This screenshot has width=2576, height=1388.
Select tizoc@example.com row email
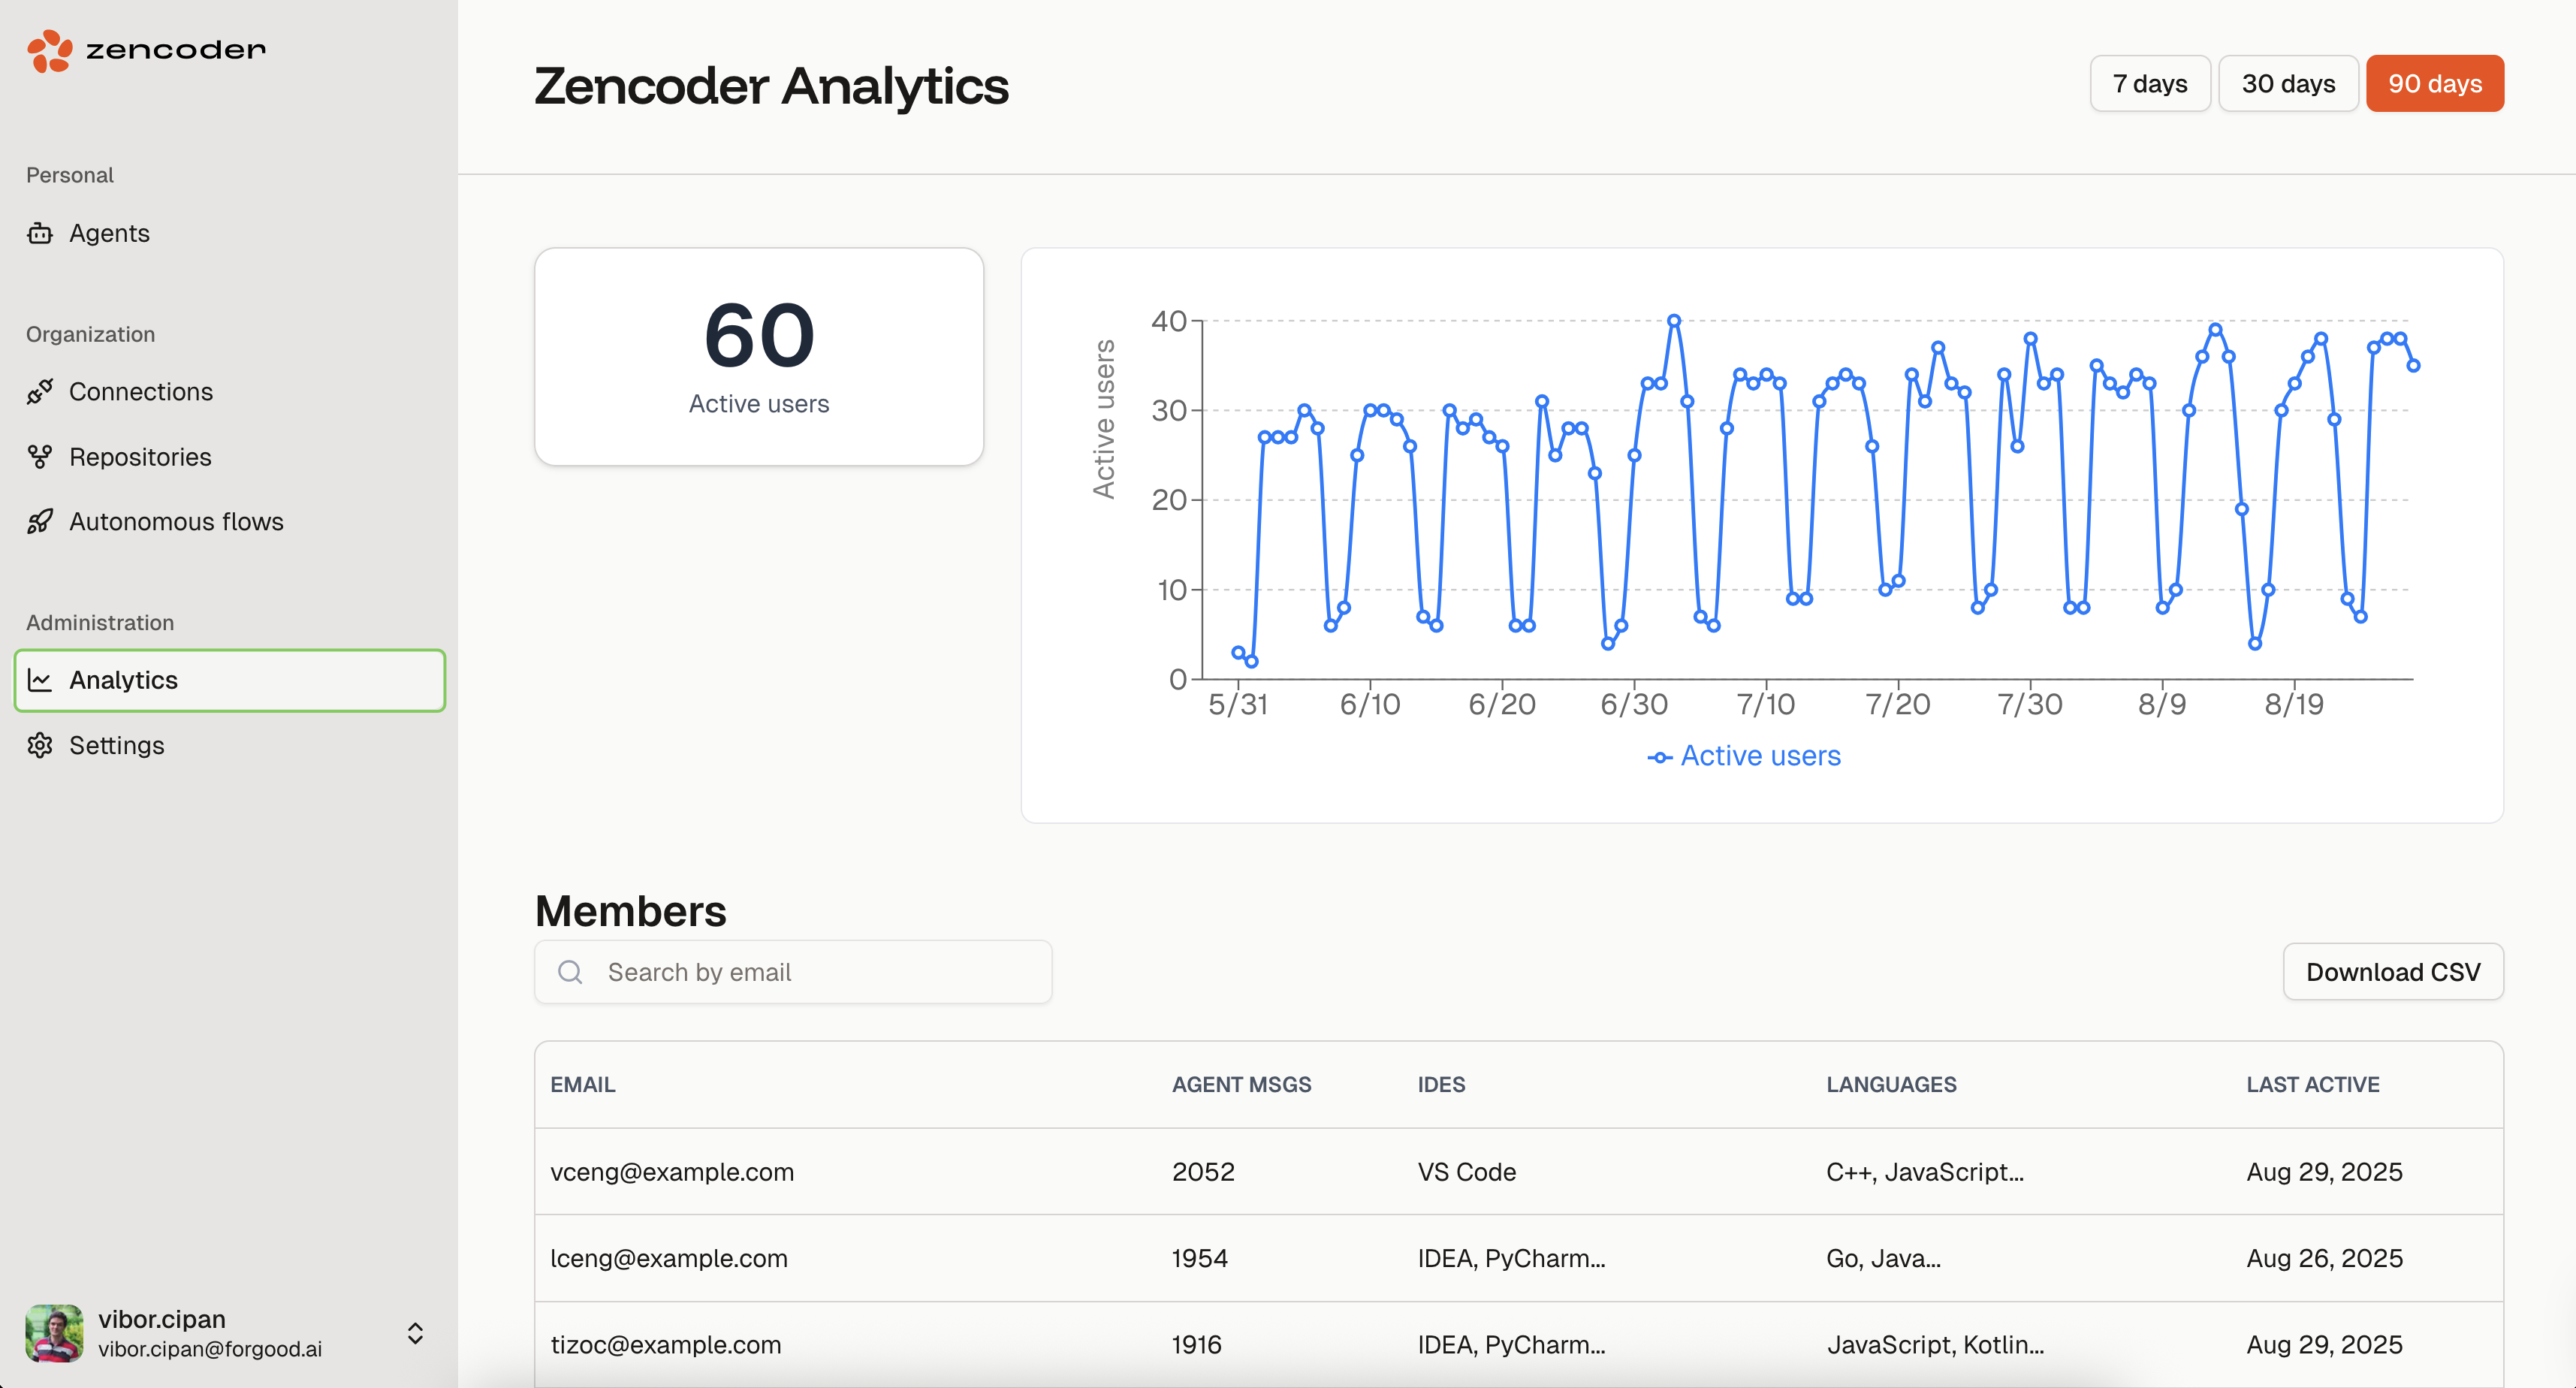[666, 1345]
